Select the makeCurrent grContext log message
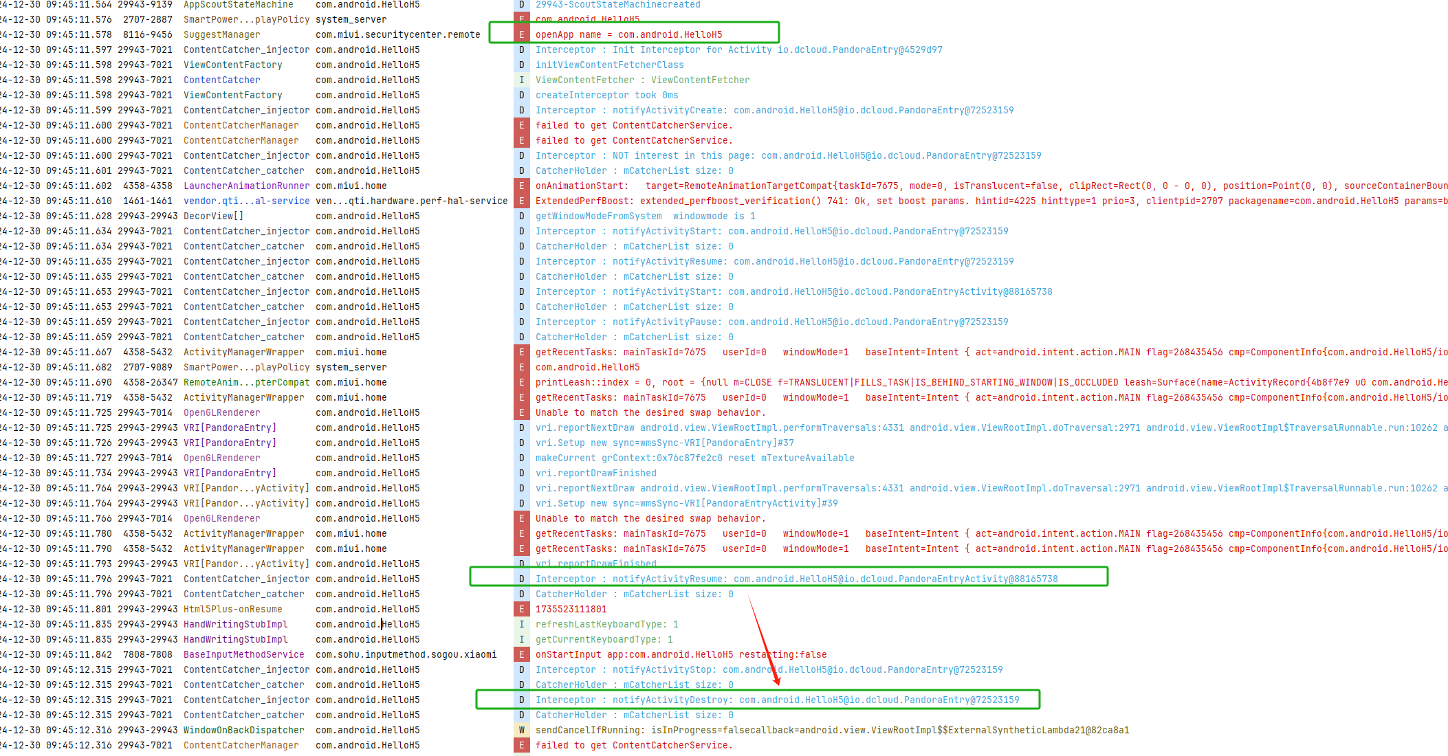 (x=694, y=458)
